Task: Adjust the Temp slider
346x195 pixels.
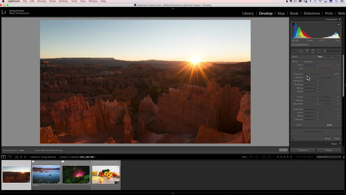Action: click(318, 65)
